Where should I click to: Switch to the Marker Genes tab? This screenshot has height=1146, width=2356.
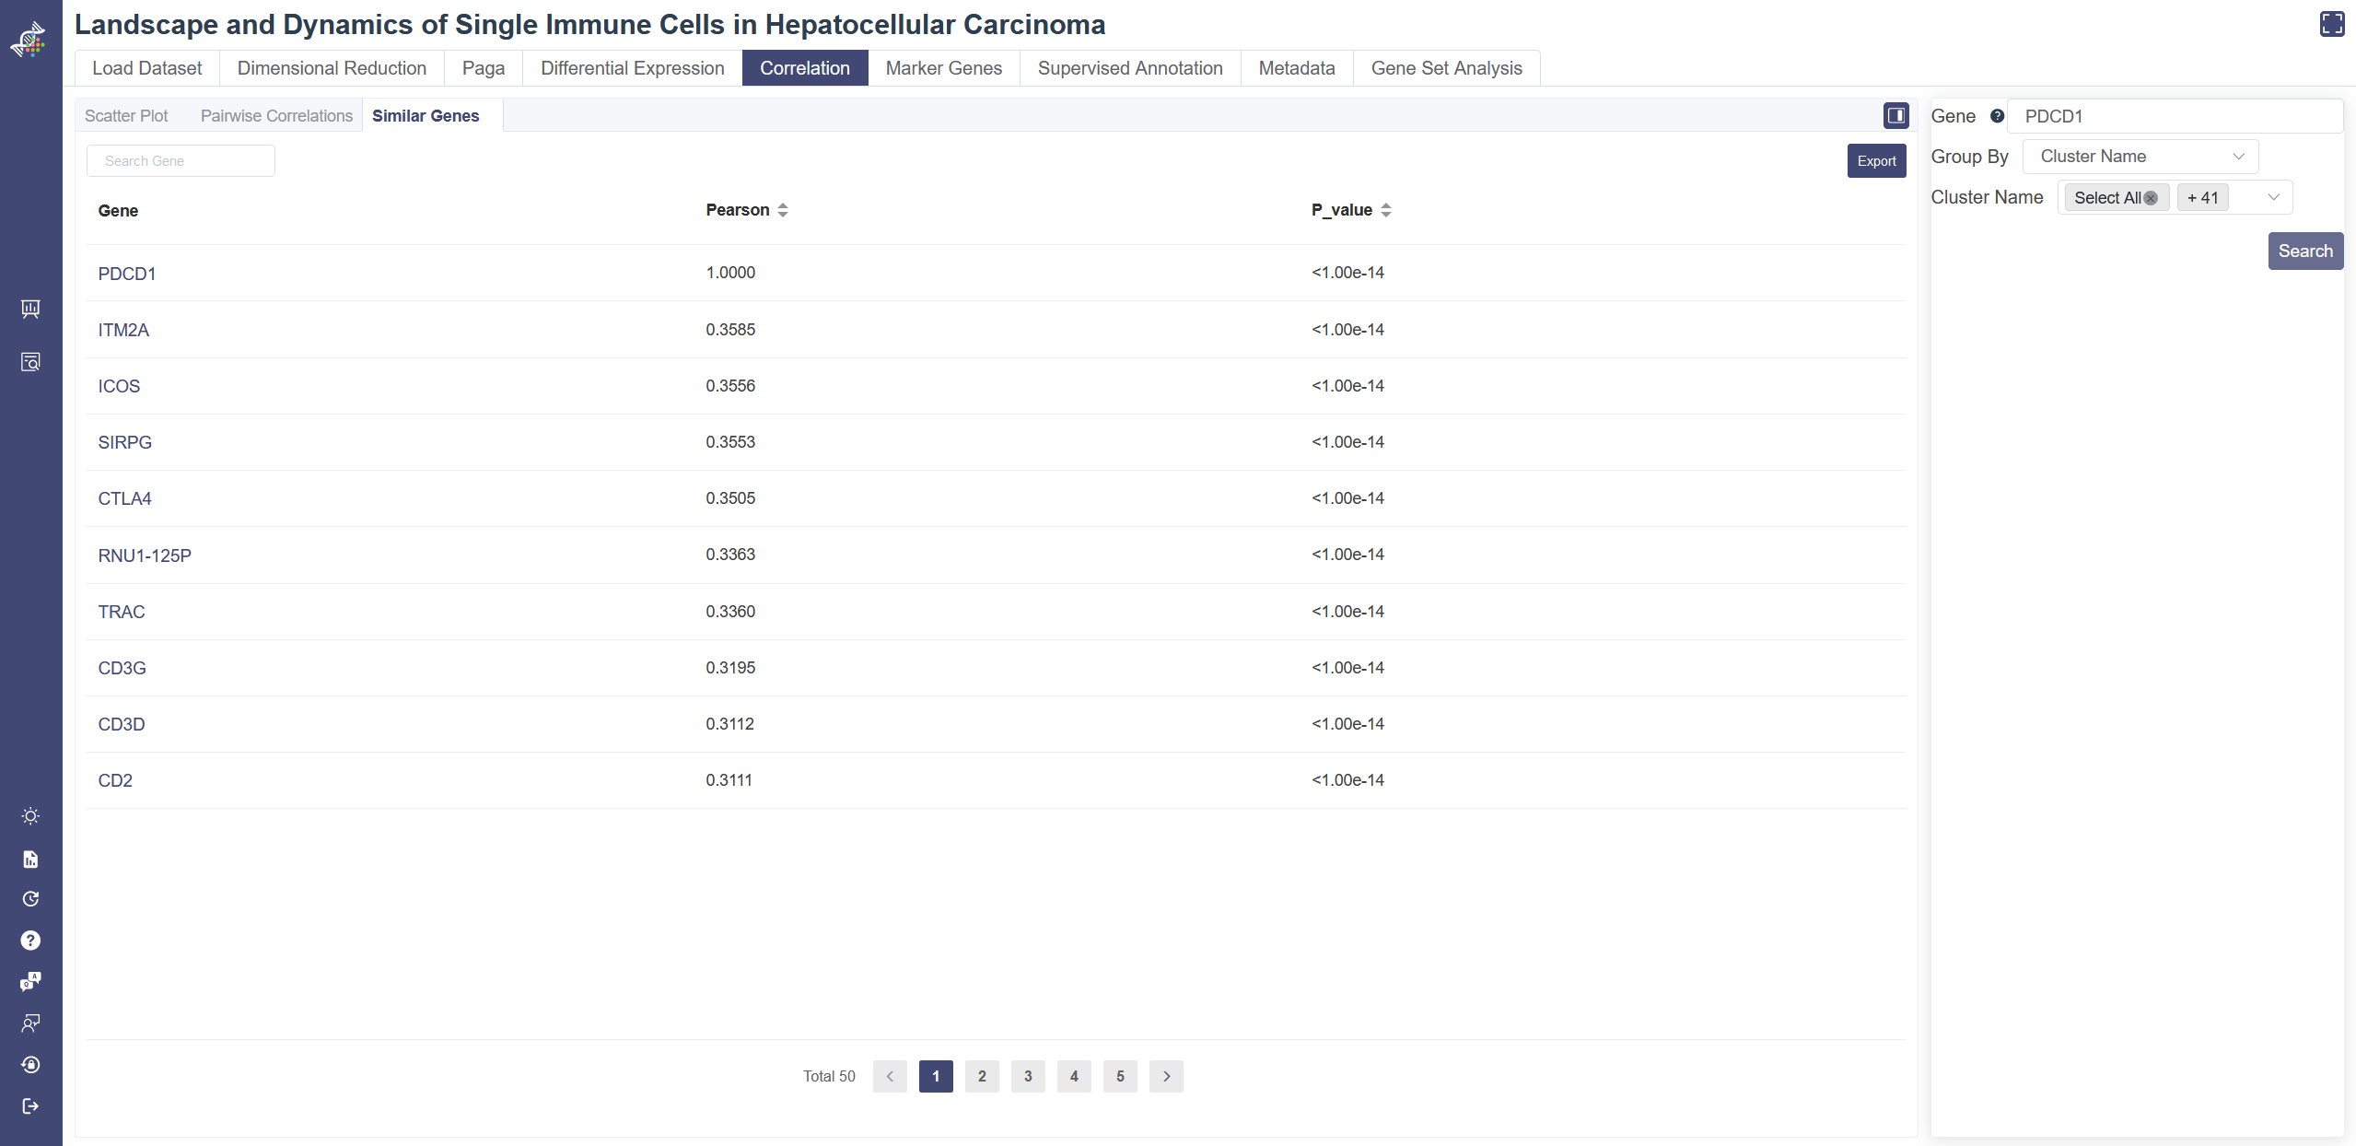(943, 68)
